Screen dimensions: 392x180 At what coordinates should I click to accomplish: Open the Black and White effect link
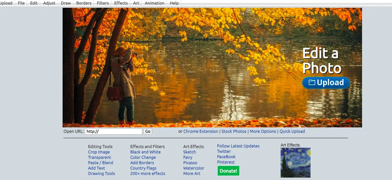146,152
